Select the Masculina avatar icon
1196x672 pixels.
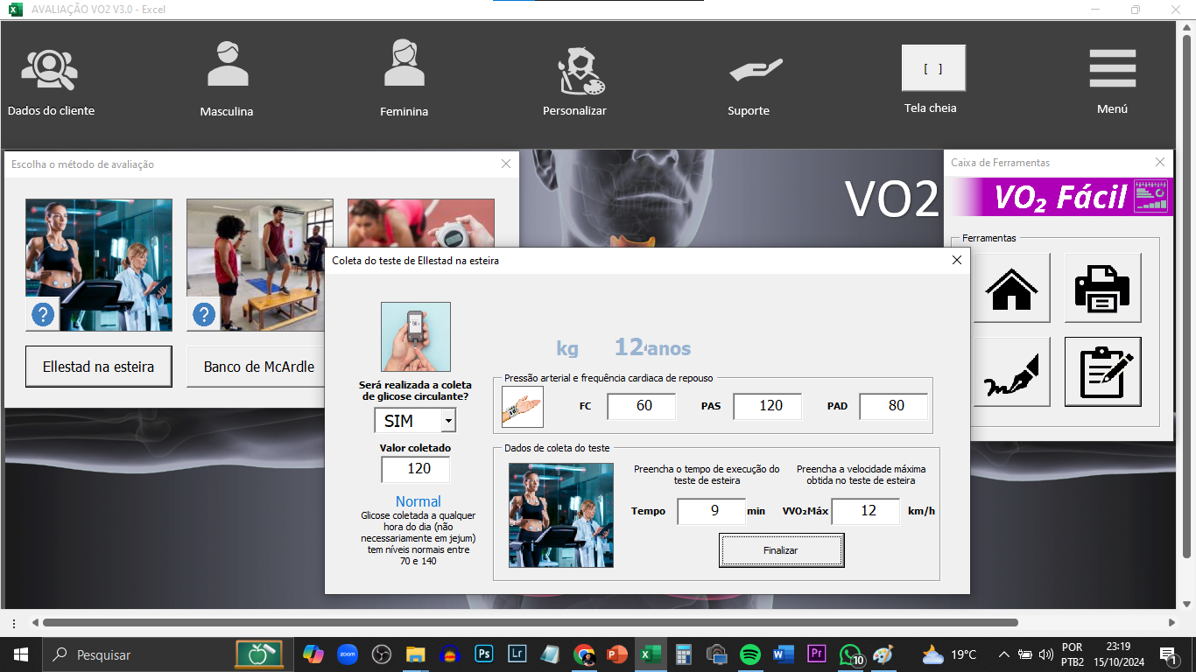coord(227,65)
